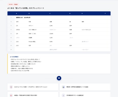Click the heading よくある問題点

click(x=14, y=57)
